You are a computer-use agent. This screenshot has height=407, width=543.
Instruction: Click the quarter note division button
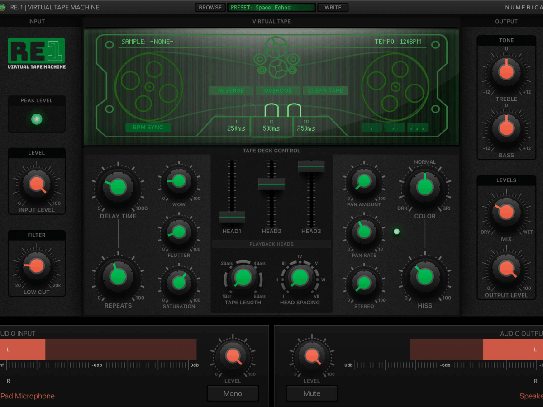coord(372,128)
